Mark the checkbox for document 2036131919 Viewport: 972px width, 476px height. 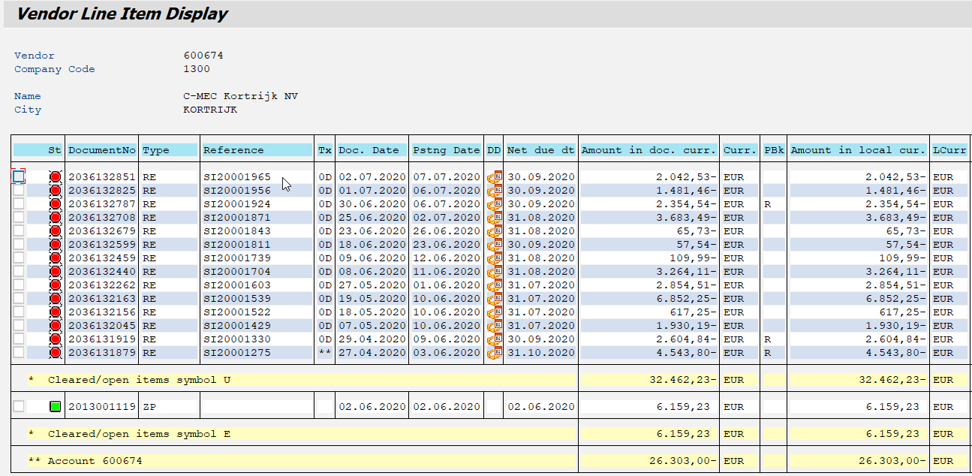click(19, 339)
